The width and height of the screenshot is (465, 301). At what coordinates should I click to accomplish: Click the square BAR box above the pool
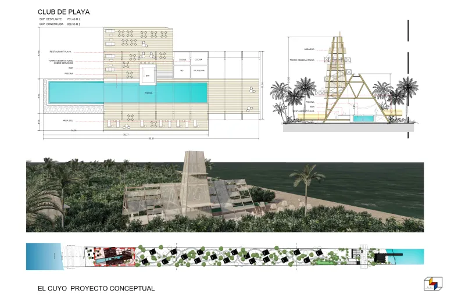(x=148, y=74)
